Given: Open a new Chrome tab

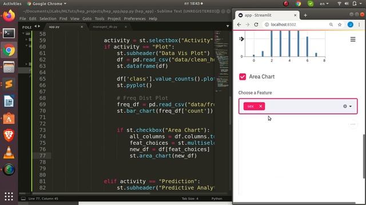Looking at the screenshot, I should point(305,15).
